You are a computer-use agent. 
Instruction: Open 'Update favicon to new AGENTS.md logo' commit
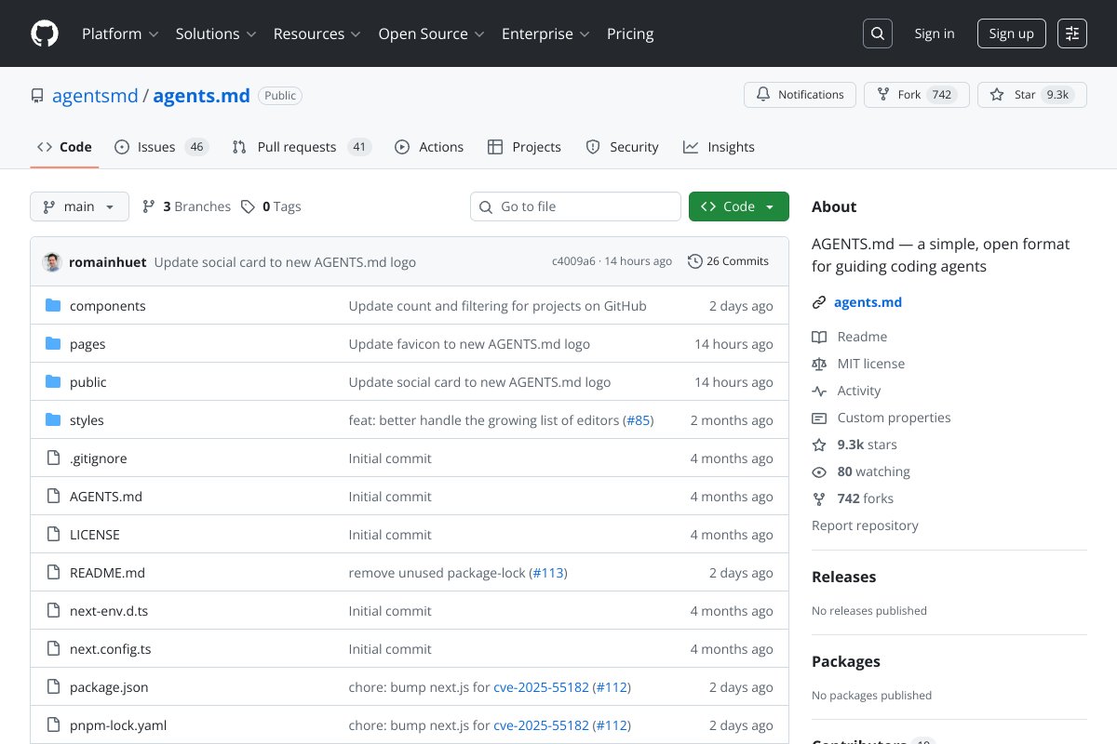469,344
